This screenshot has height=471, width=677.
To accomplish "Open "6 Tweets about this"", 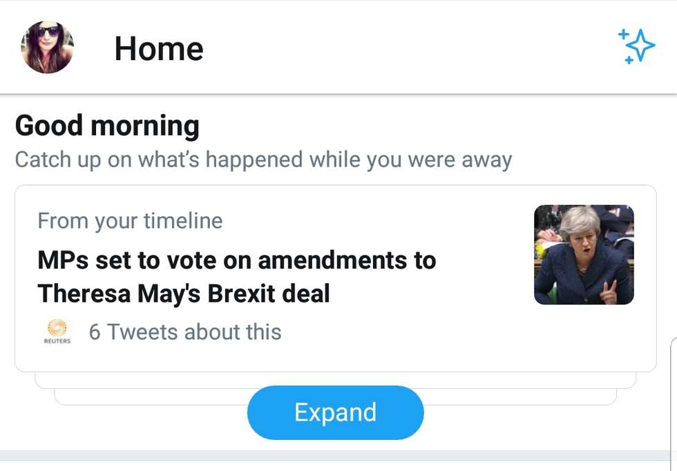I will pos(185,332).
